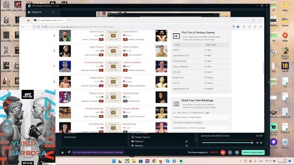The image size is (294, 165).
Task: Bookmark this page with the star
Action: (x=238, y=27)
